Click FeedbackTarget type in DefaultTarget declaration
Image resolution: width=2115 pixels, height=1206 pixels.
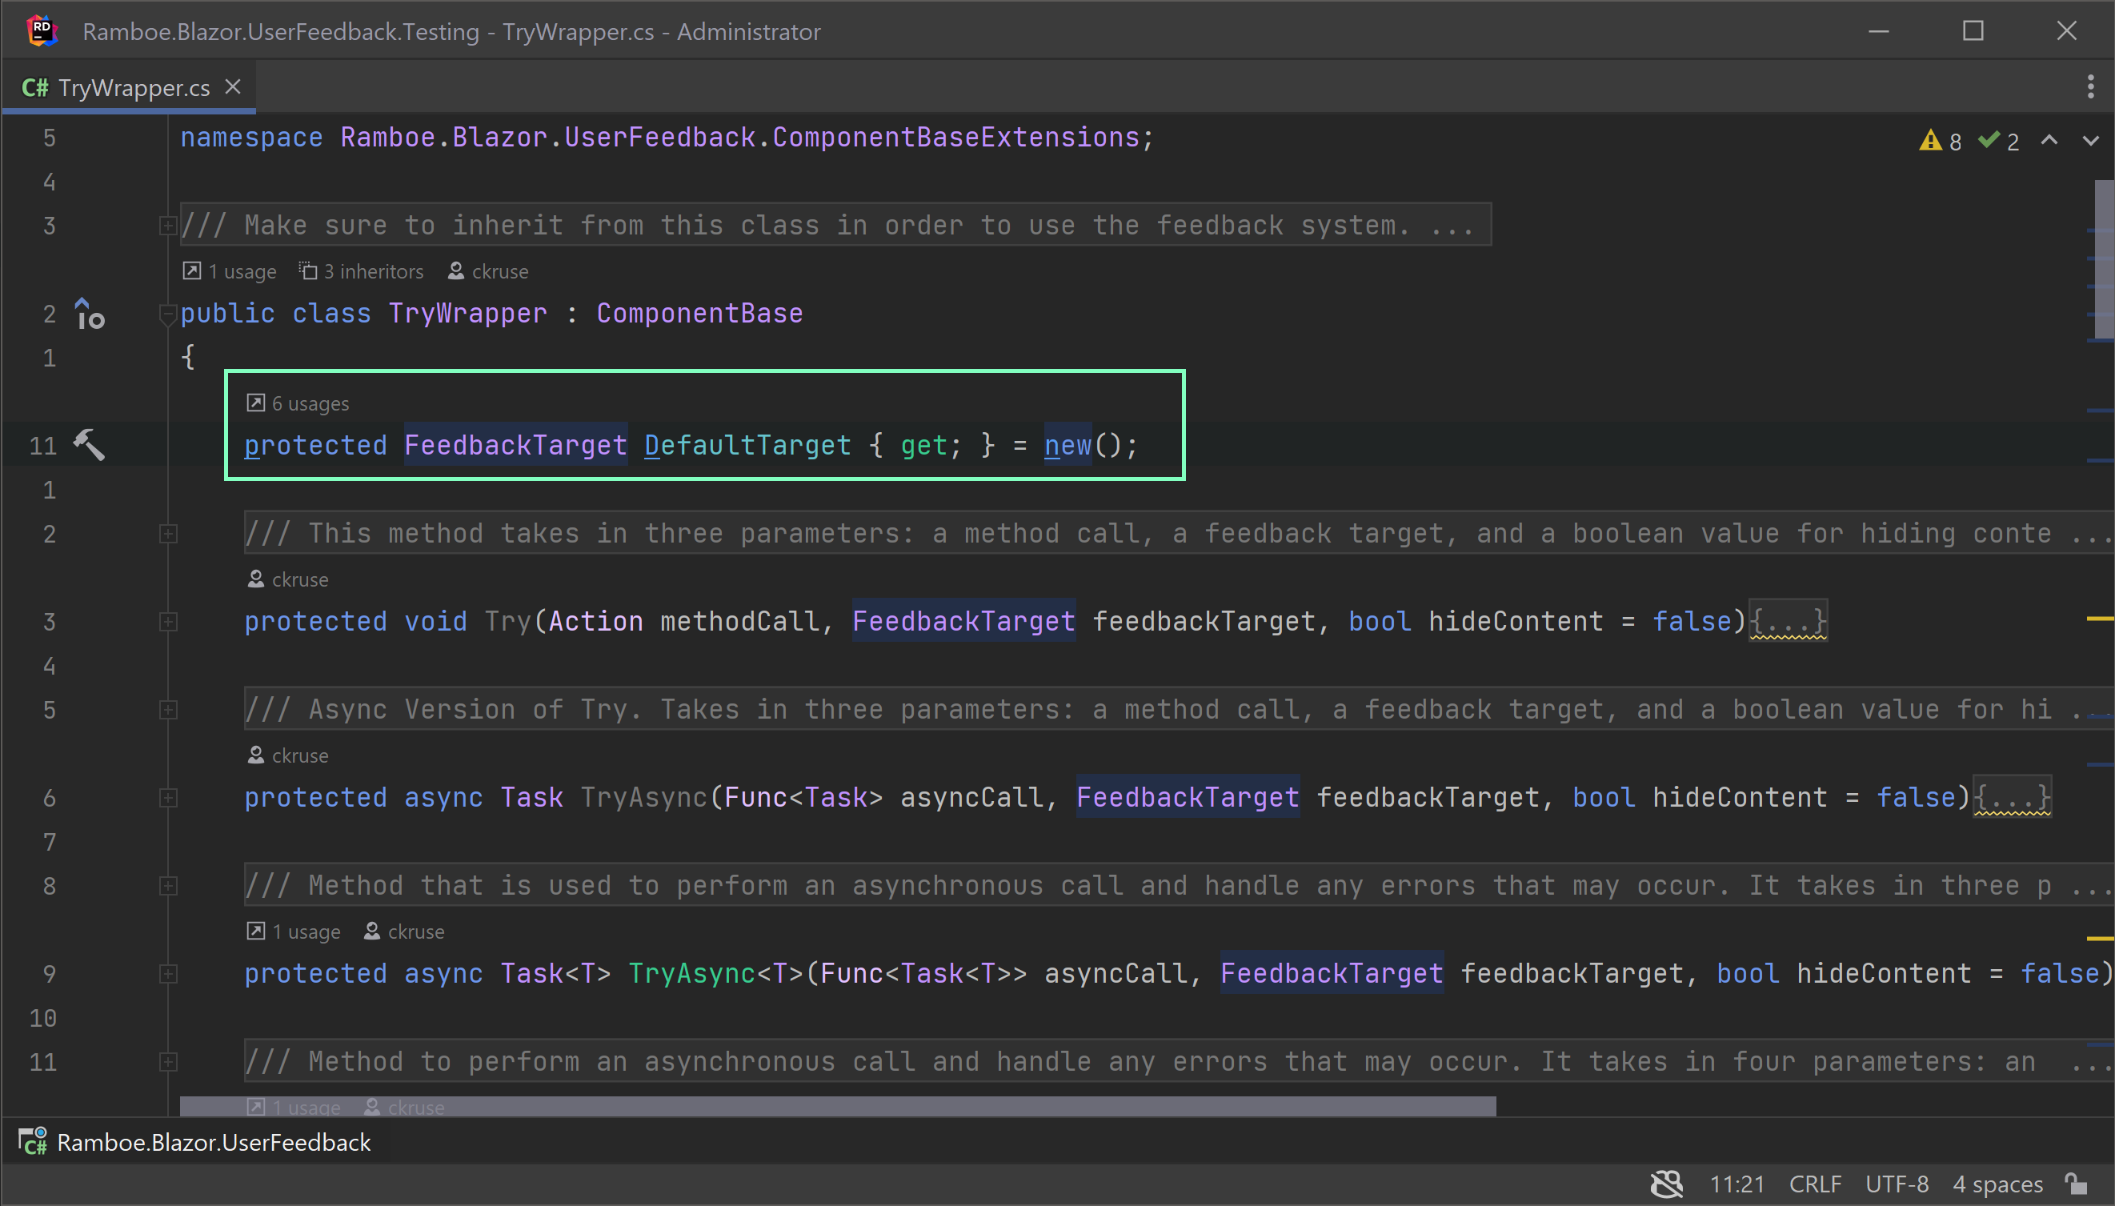[516, 445]
